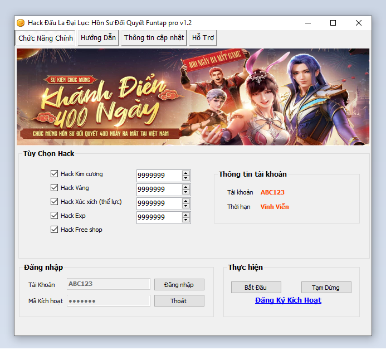Screen dimensions: 386x350
Task: Click the Mã Kích hoạt password field
Action: [x=109, y=301]
